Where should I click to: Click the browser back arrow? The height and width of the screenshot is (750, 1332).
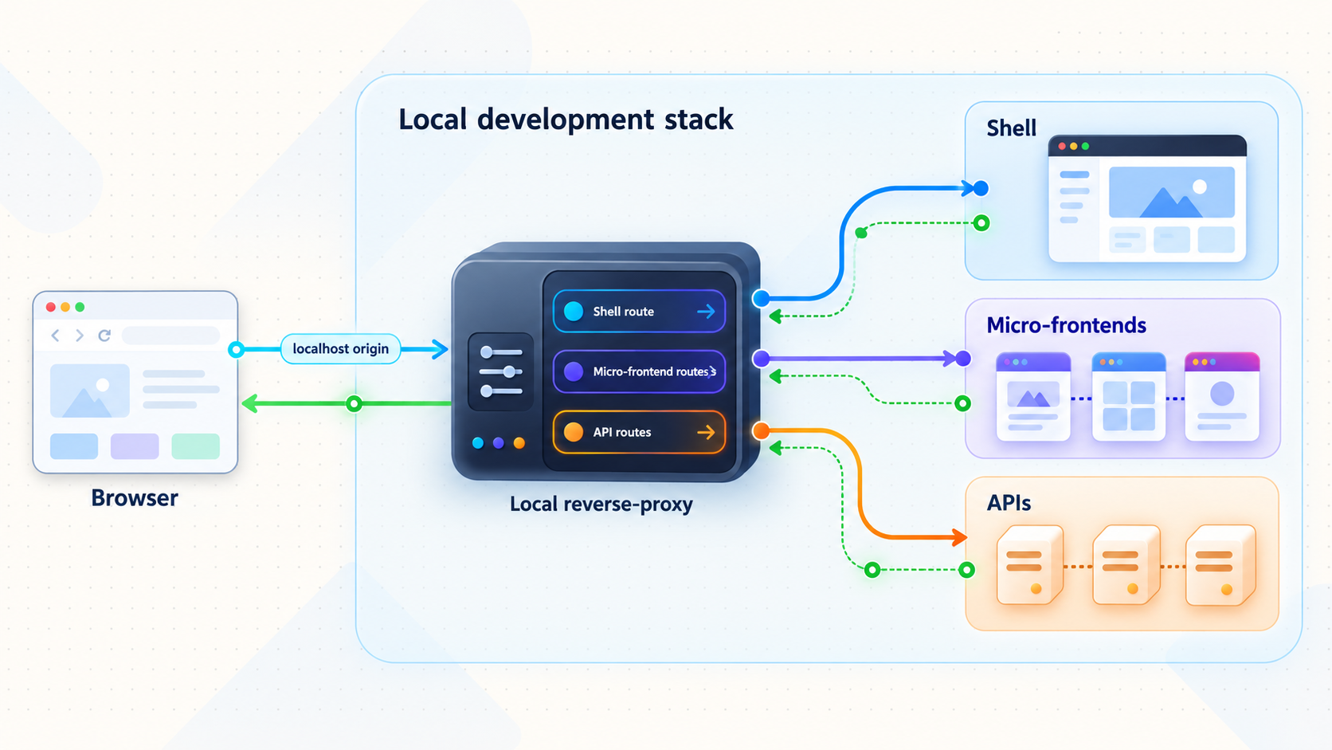click(55, 336)
